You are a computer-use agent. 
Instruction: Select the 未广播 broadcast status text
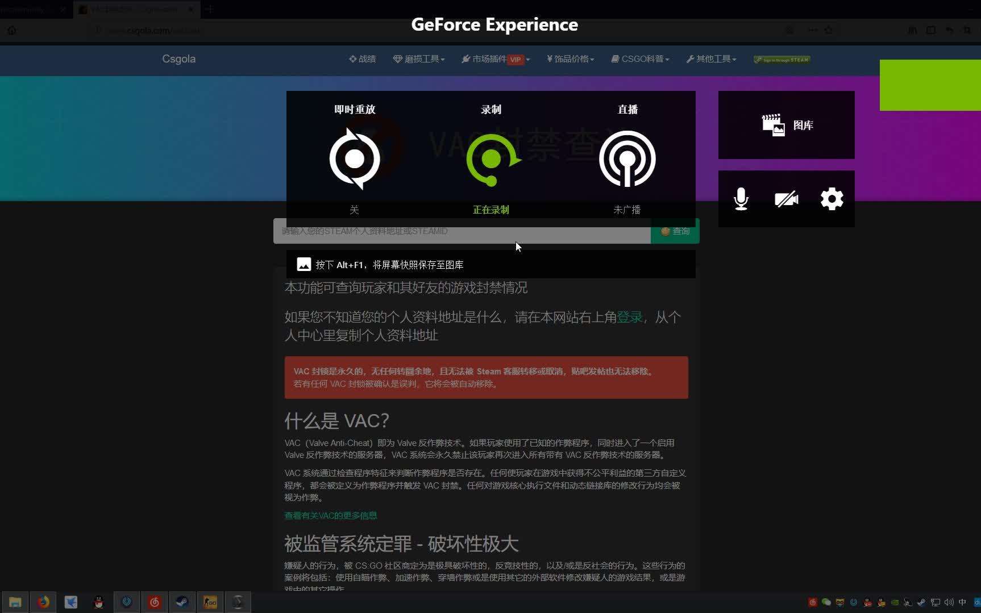(x=627, y=210)
